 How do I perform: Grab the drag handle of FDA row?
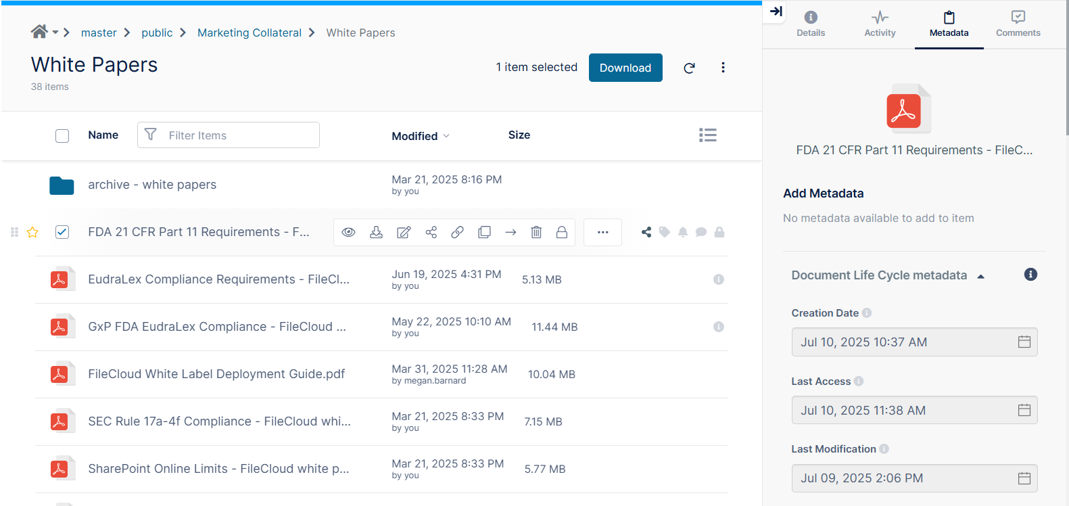pyautogui.click(x=14, y=232)
